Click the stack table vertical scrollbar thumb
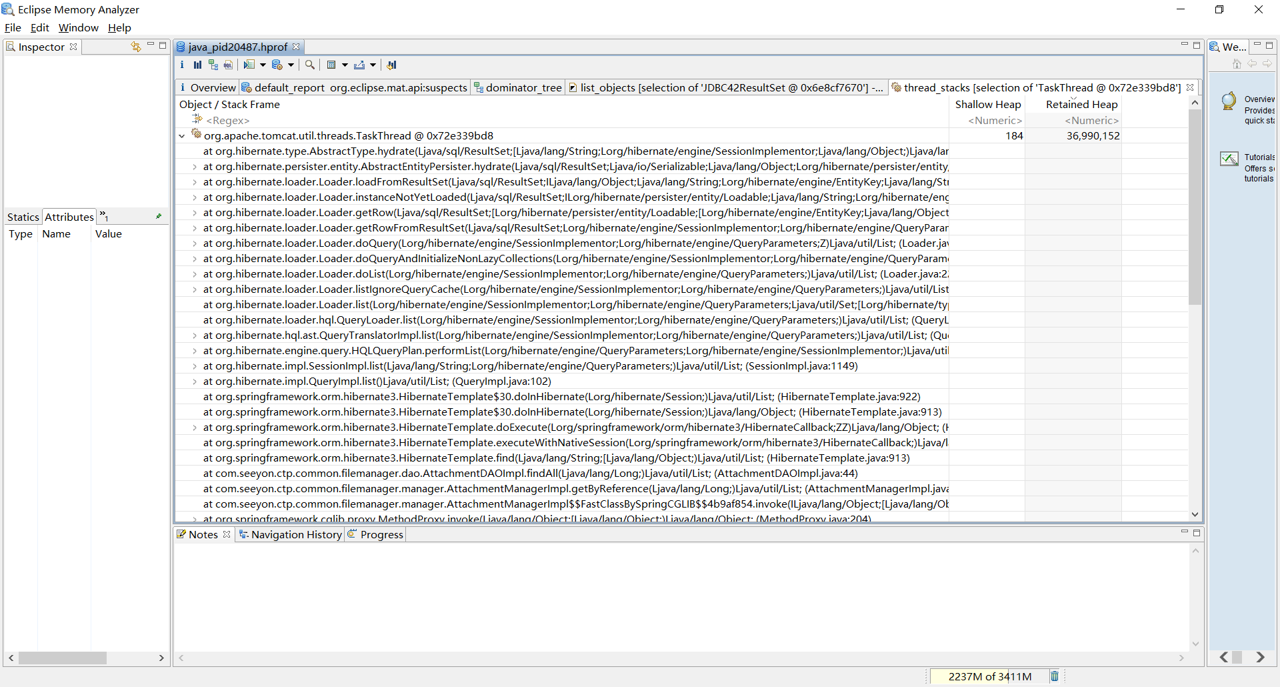 tap(1195, 207)
